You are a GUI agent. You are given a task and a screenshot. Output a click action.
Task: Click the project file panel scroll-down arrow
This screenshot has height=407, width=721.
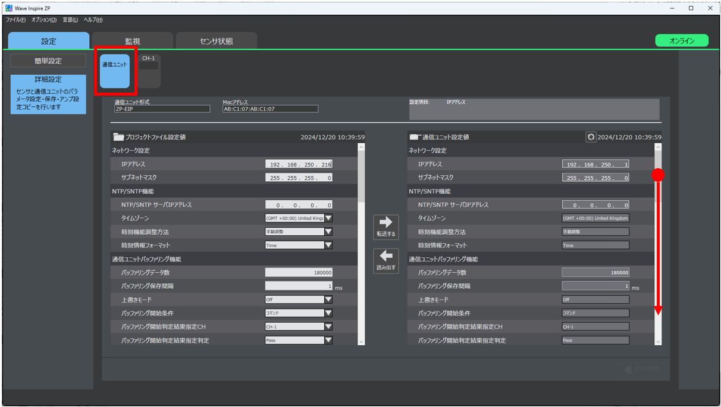pos(361,342)
